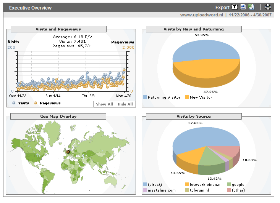Image resolution: width=280 pixels, height=203 pixels.
Task: Select the tbforum.nl source label
Action: (x=199, y=190)
